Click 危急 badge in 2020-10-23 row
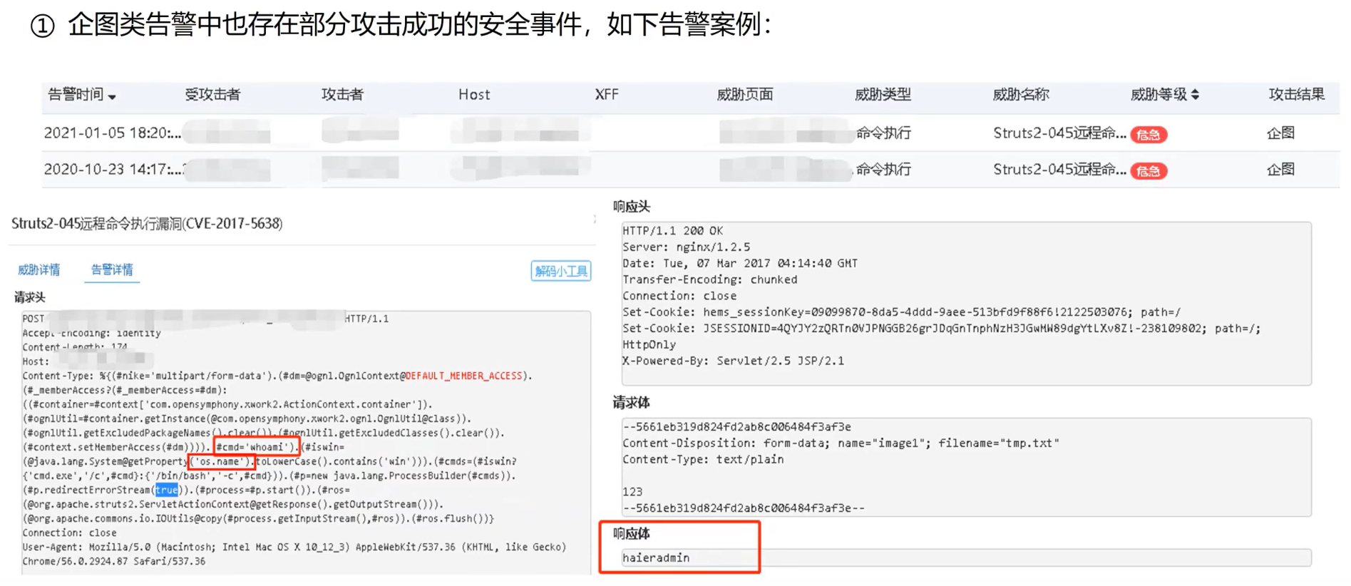This screenshot has width=1351, height=586. click(x=1149, y=170)
